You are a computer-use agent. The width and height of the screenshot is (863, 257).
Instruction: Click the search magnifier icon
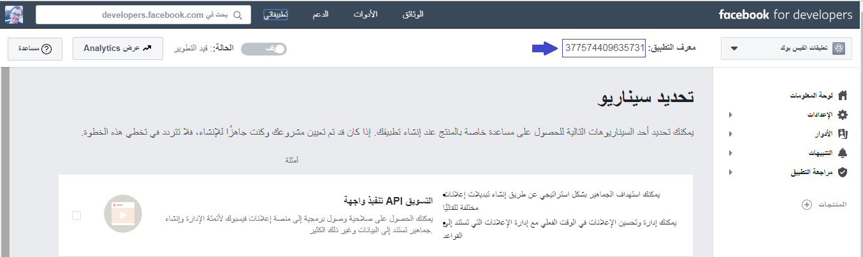tap(238, 15)
